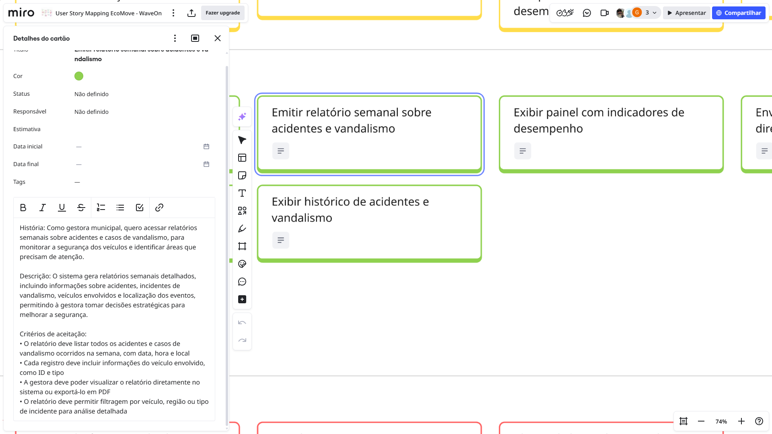The width and height of the screenshot is (772, 434).
Task: Open Status field set to Não definido
Action: point(91,94)
